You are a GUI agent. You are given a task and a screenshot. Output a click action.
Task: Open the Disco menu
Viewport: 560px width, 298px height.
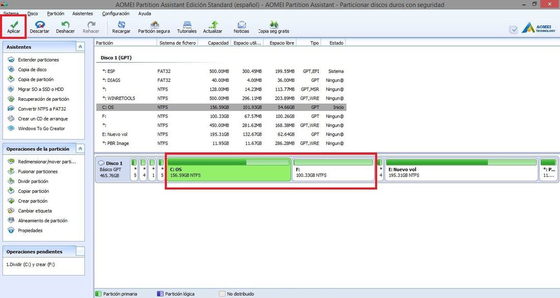click(x=33, y=14)
